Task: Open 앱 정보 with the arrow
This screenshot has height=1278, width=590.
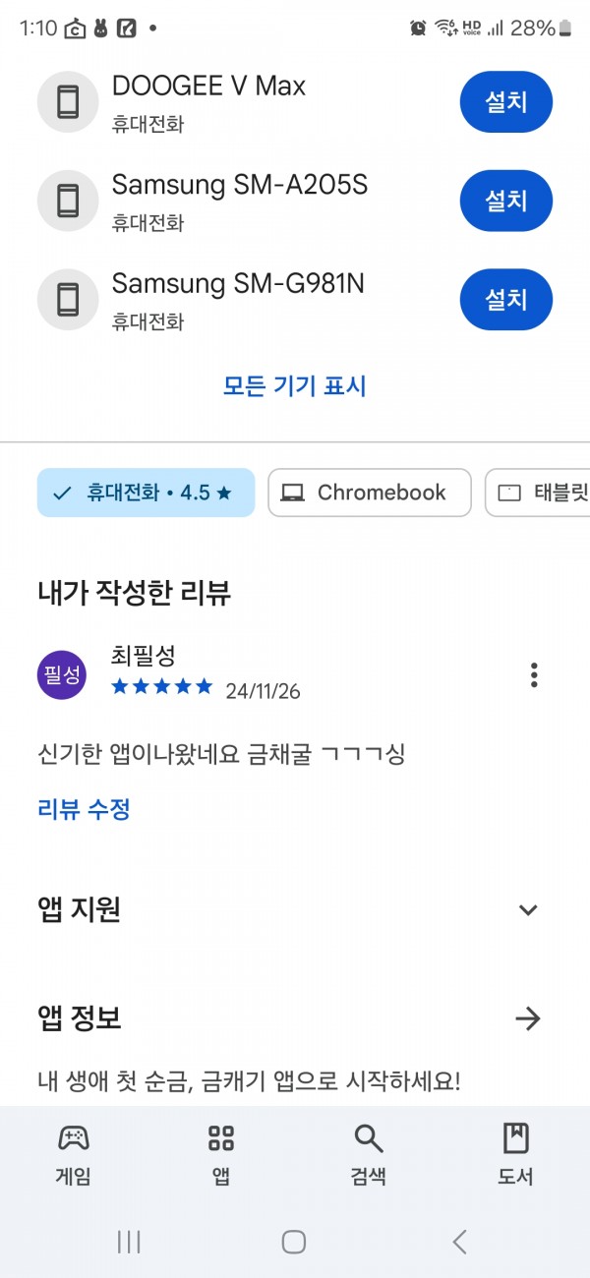Action: 528,1018
